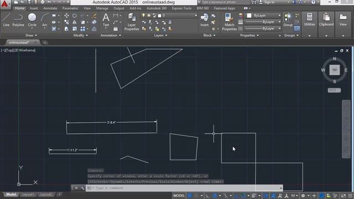354x199 pixels.
Task: Toggle ortho mode in status bar
Action: click(x=208, y=196)
